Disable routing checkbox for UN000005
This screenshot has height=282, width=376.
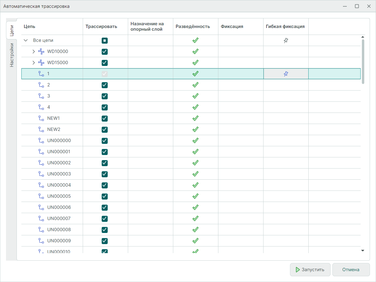point(105,196)
